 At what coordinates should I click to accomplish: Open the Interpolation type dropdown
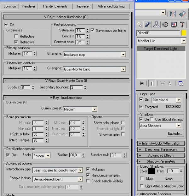click(58, 170)
